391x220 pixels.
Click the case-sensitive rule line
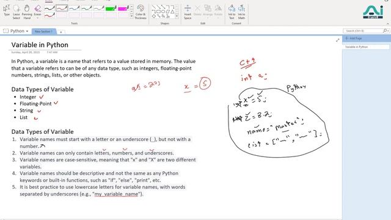(x=108, y=163)
